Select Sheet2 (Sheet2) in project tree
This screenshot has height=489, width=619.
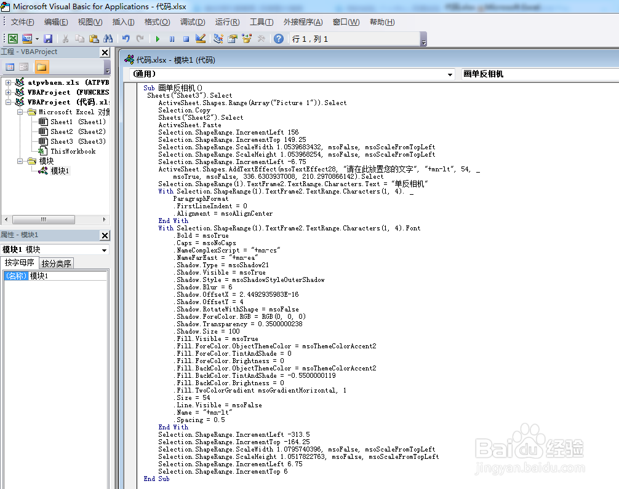pos(78,131)
